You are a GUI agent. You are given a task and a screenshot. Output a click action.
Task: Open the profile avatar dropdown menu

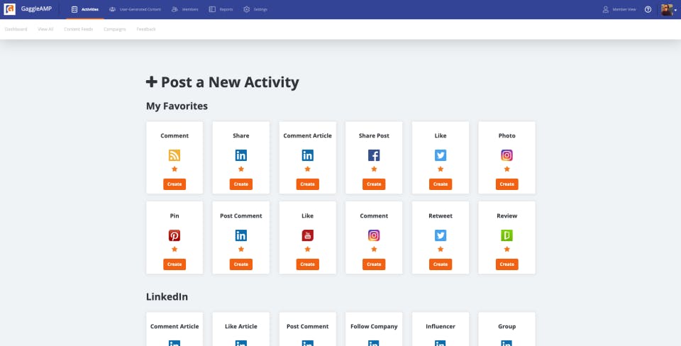point(668,9)
